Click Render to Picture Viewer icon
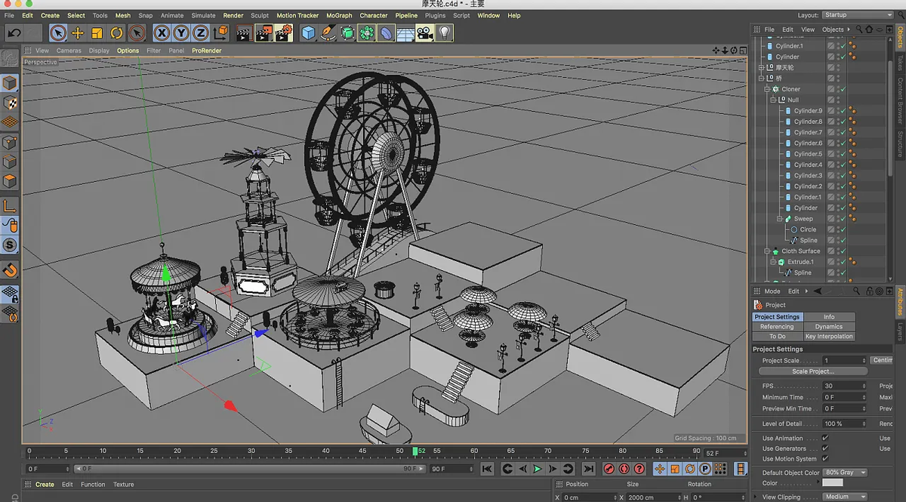Viewport: 906px width, 502px height. 263,32
